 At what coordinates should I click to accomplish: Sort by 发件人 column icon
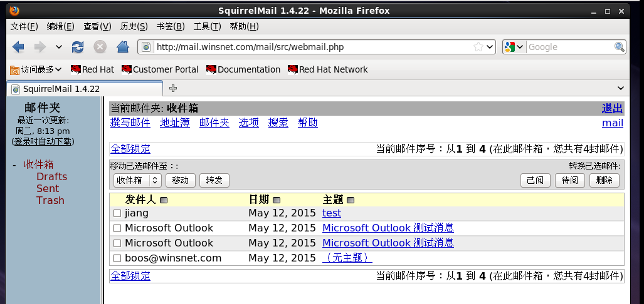point(164,200)
